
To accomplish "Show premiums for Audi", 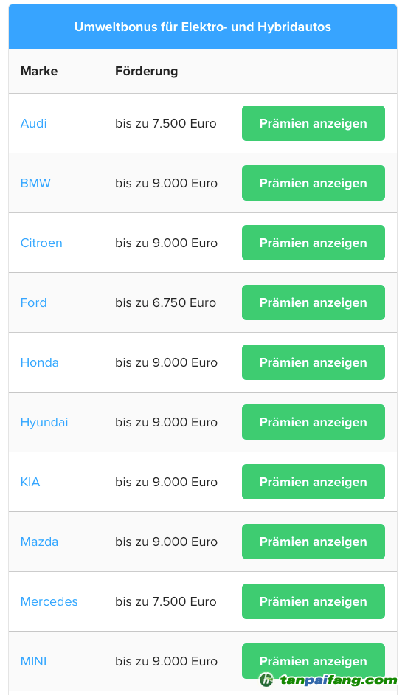I will tap(314, 123).
